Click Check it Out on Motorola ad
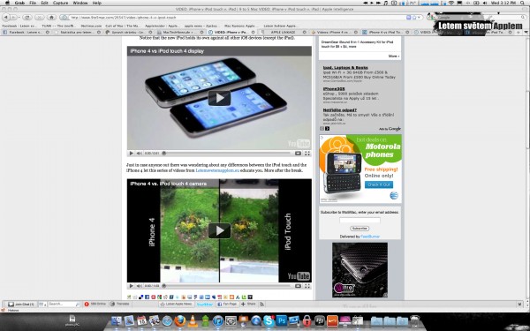The height and width of the screenshot is (331, 530). [x=379, y=184]
